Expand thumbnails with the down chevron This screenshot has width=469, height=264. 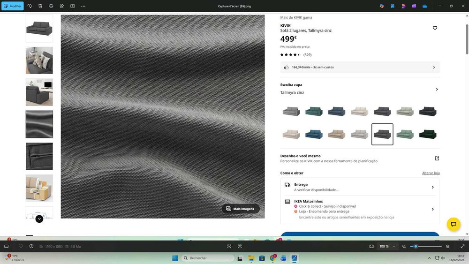tap(39, 219)
